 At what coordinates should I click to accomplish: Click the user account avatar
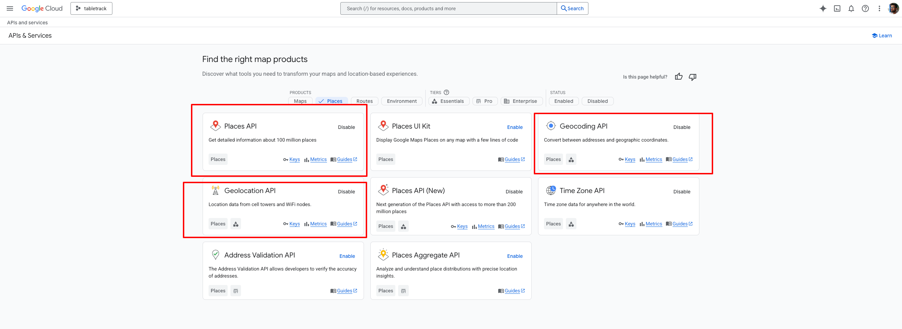point(894,8)
